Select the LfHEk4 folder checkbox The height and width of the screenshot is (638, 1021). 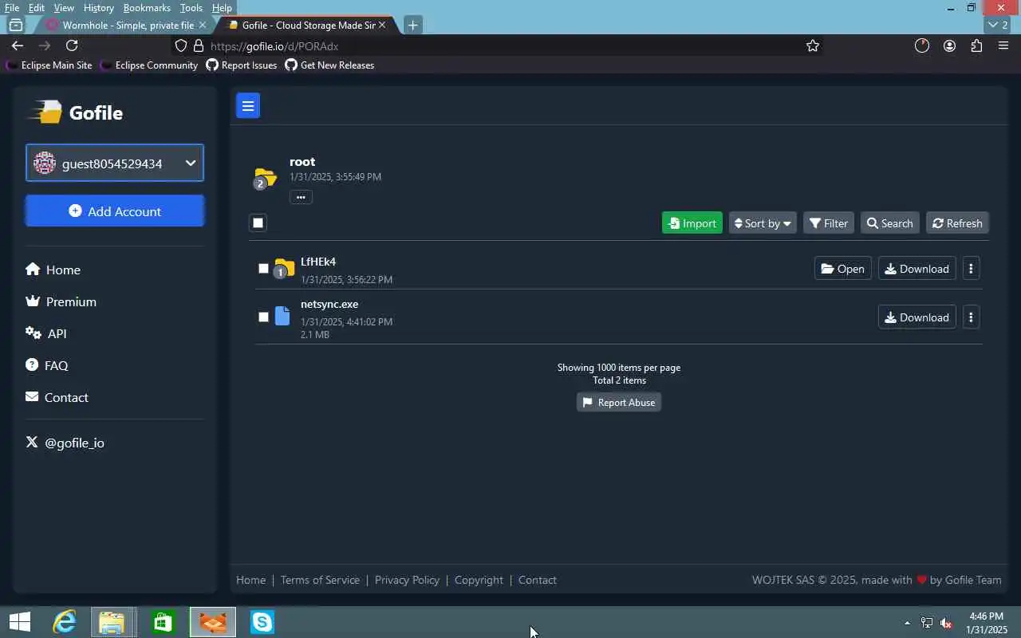[263, 269]
